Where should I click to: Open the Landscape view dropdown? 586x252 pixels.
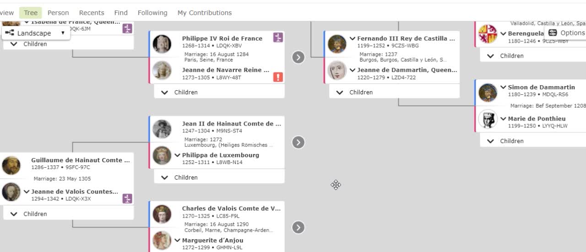point(36,33)
